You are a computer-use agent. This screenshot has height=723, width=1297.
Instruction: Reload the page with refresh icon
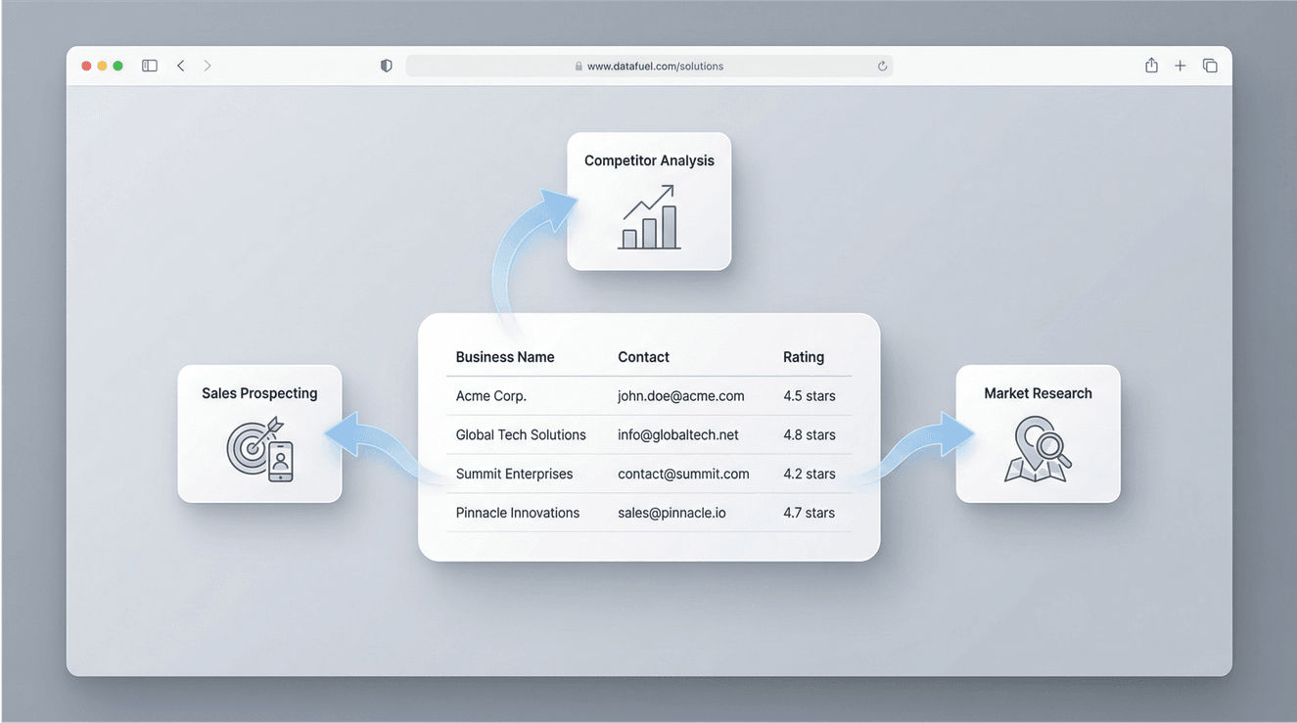tap(882, 67)
